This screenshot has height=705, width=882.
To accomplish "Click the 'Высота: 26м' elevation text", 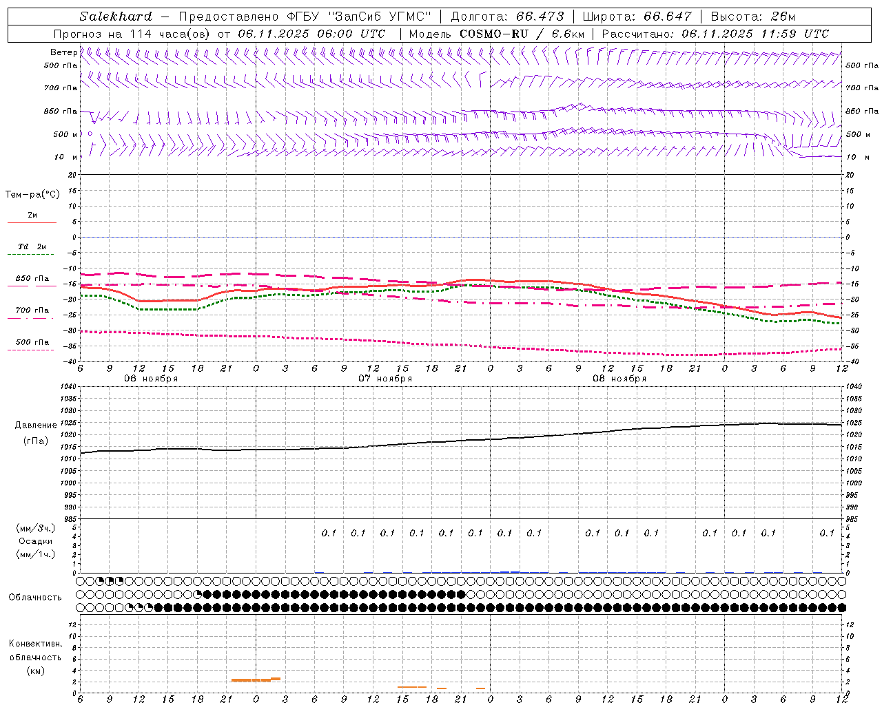I will [753, 17].
